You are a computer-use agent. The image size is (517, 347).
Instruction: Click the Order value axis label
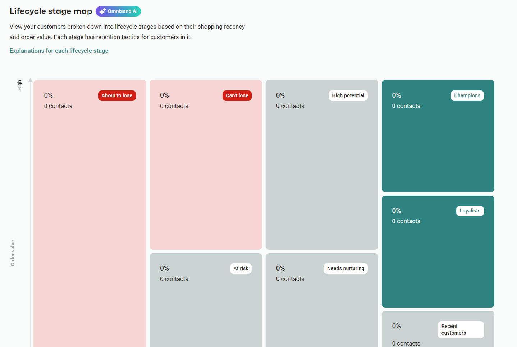pyautogui.click(x=13, y=253)
